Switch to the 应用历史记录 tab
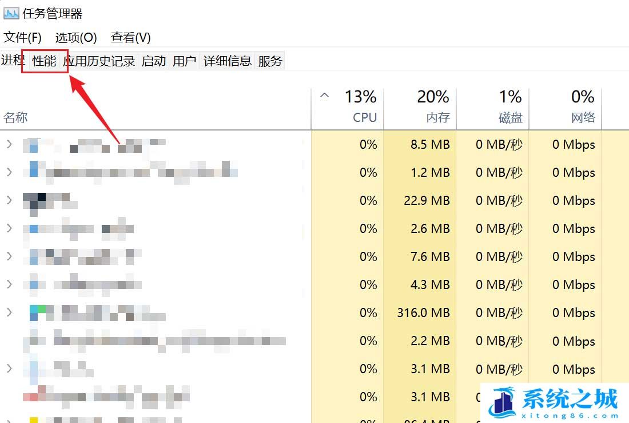629x423 pixels. coord(99,61)
